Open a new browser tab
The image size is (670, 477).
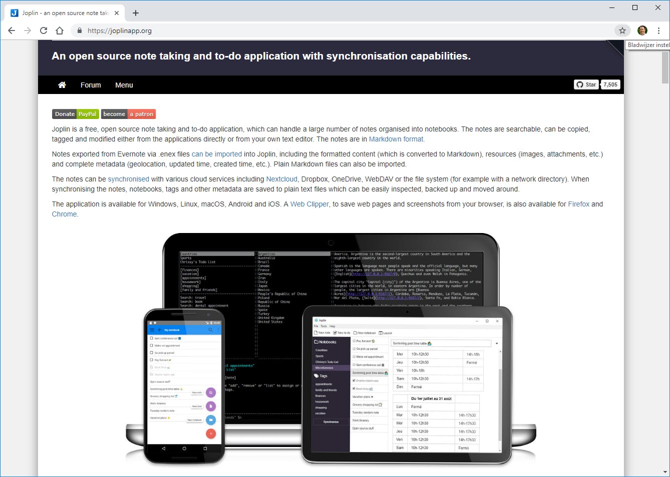136,13
